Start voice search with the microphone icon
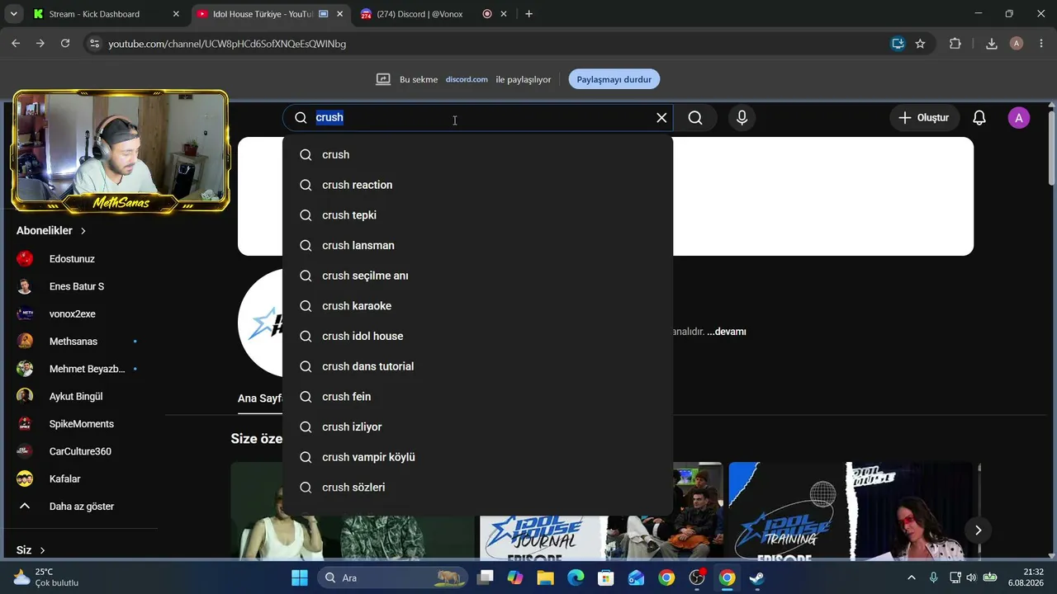Screen dimensions: 1057x594 tap(742, 118)
